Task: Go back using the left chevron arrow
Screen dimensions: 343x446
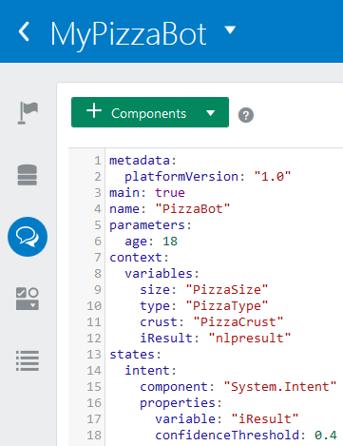Action: pyautogui.click(x=24, y=31)
